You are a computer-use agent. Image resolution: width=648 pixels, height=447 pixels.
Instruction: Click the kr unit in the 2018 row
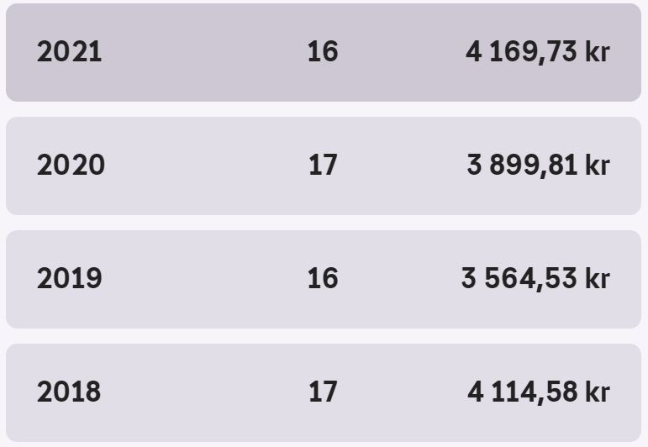598,392
